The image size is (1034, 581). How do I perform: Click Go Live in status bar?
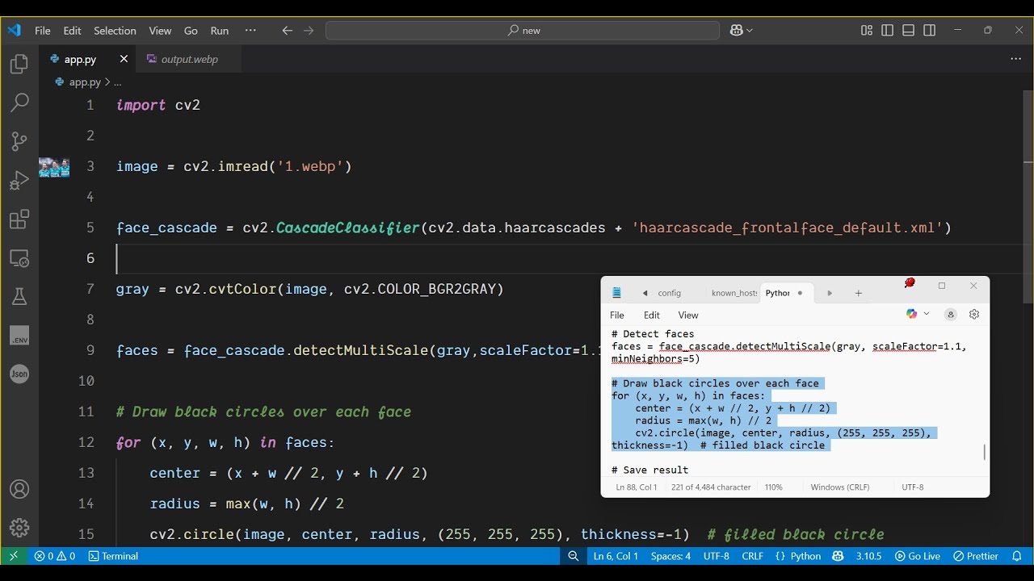tap(918, 556)
